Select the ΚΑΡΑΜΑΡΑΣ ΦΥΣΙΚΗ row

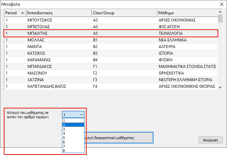coord(109,60)
